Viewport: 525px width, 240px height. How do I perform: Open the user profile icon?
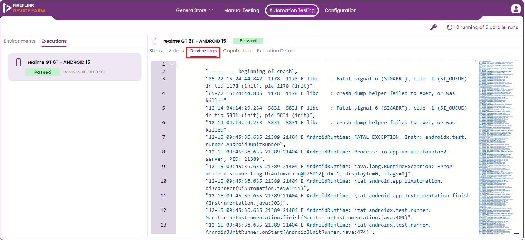click(x=516, y=9)
